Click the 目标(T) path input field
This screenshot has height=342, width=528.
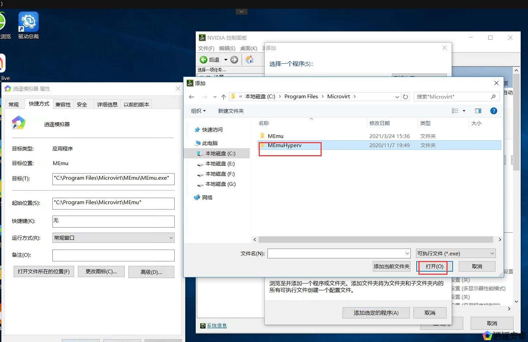(113, 178)
